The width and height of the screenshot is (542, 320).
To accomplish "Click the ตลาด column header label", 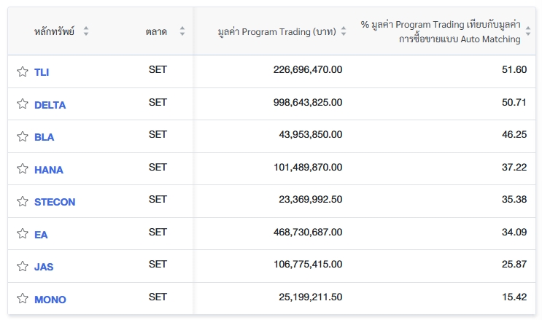I will pyautogui.click(x=156, y=32).
